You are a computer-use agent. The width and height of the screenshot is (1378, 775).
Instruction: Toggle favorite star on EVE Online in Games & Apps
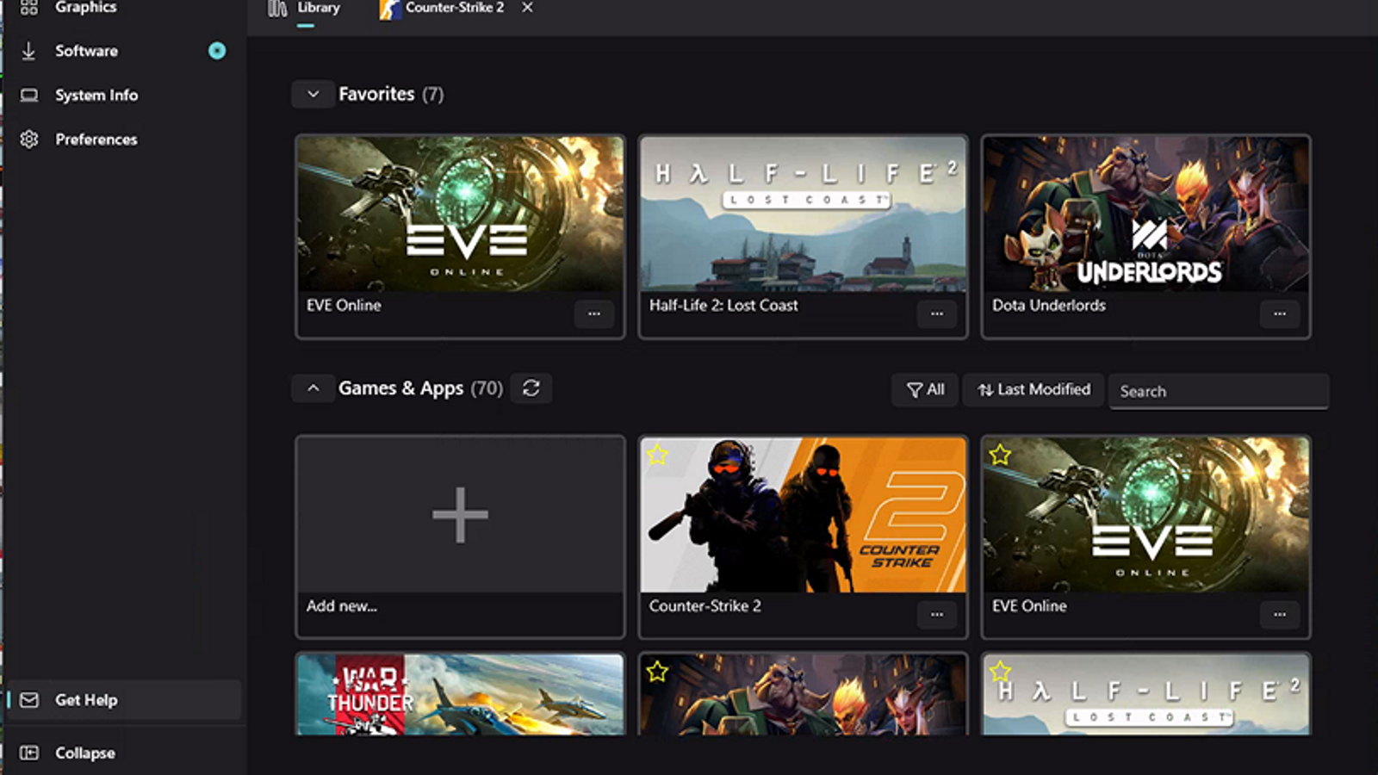point(1000,455)
